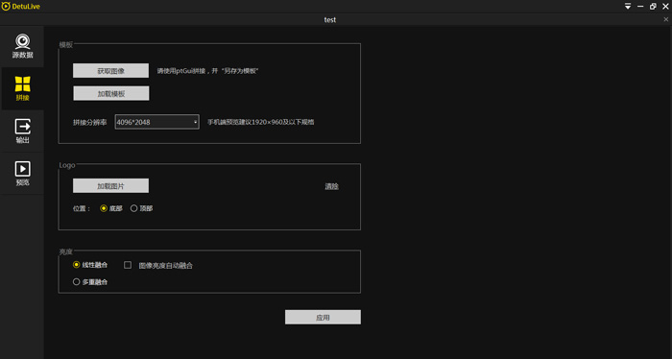The image size is (672, 359).
Task: Click the 1920×960 mobile preview hint text
Action: (x=260, y=122)
